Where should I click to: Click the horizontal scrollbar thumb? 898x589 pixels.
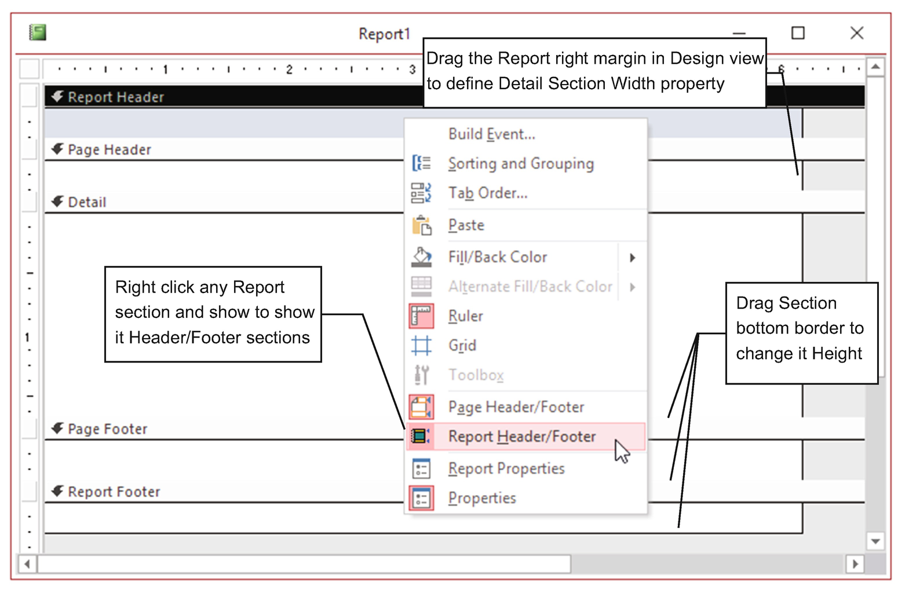pos(304,564)
